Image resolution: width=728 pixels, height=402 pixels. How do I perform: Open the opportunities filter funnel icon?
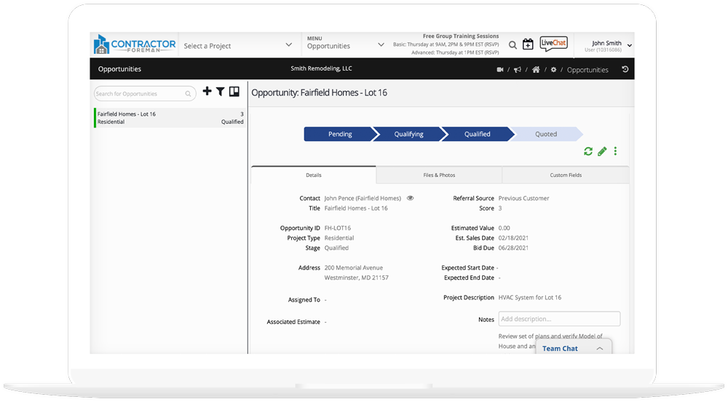220,92
